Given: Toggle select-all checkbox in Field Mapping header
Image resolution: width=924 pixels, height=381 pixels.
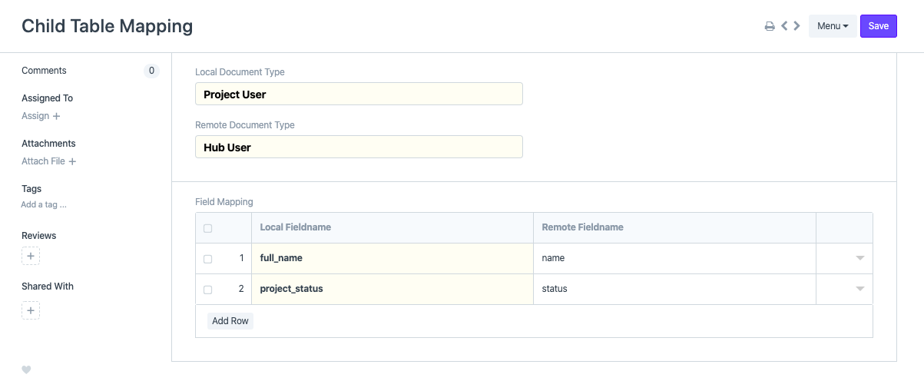Looking at the screenshot, I should [x=207, y=228].
